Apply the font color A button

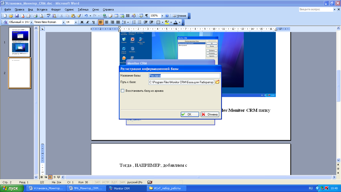(176, 22)
